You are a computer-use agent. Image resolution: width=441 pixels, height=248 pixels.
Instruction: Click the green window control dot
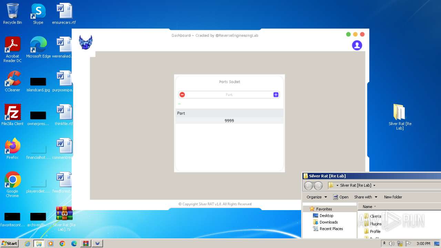point(348,34)
